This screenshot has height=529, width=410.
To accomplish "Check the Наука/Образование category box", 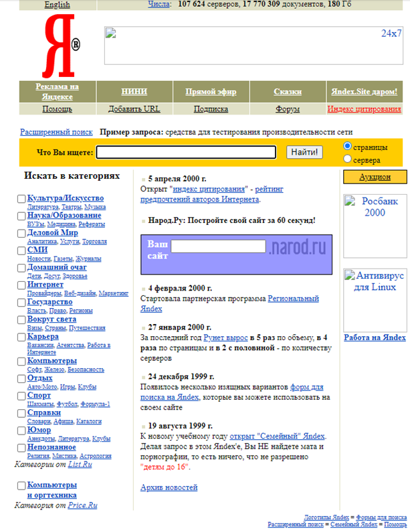I will pyautogui.click(x=21, y=216).
